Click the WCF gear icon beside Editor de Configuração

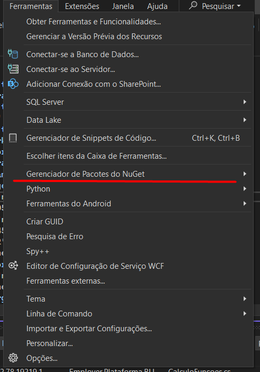click(13, 266)
